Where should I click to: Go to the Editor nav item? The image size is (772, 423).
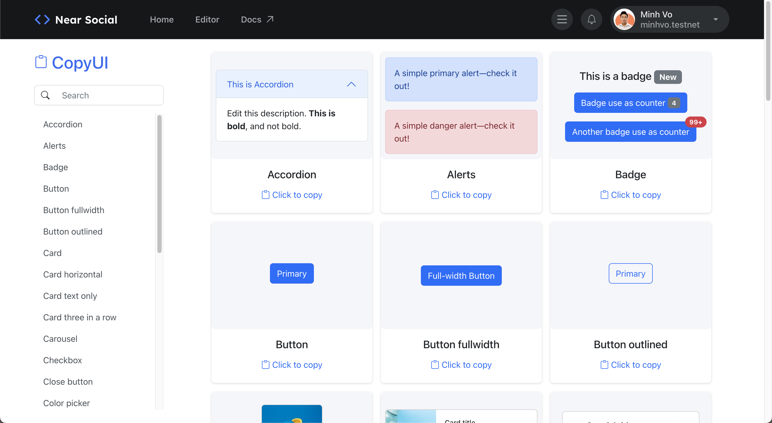pyautogui.click(x=207, y=20)
